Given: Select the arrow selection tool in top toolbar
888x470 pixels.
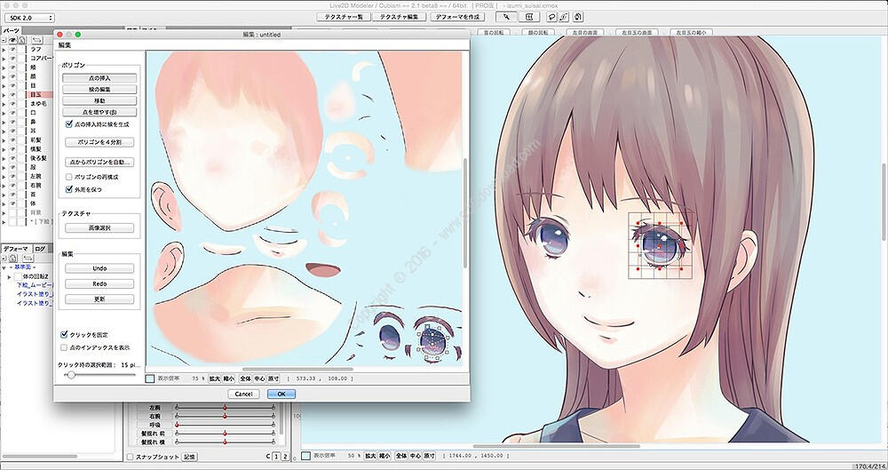Looking at the screenshot, I should tap(506, 17).
